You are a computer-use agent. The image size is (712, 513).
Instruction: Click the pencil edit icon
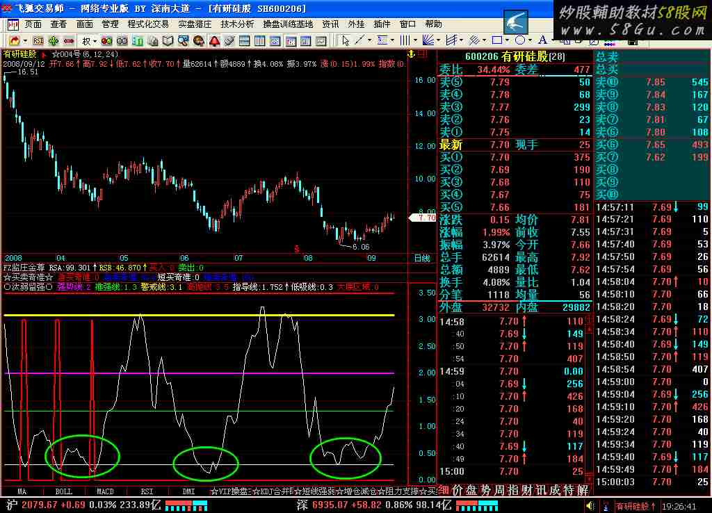click(229, 41)
